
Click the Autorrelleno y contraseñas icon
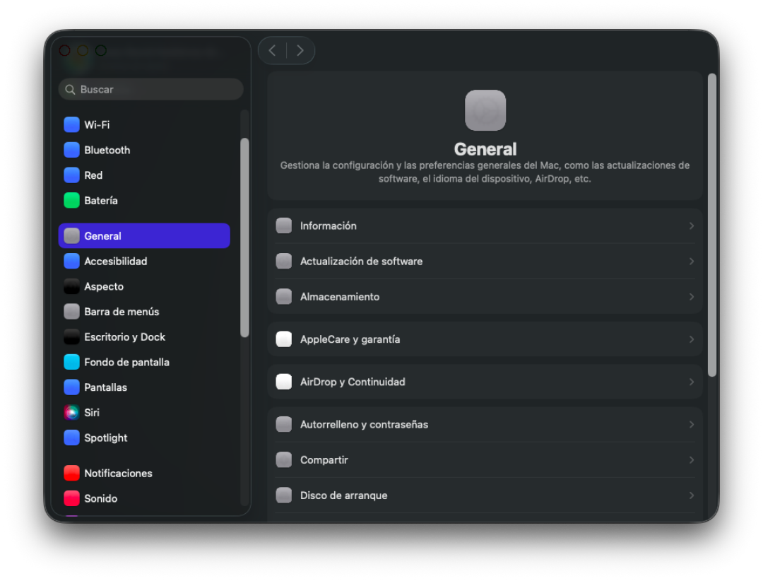point(284,425)
